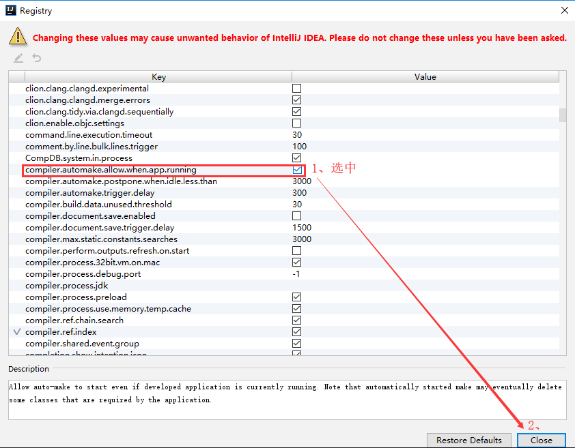The image size is (575, 448).
Task: Select compiler.shared.event.group key name
Action: 82,344
